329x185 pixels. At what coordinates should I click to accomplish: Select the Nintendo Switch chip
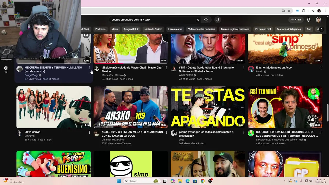point(153,29)
